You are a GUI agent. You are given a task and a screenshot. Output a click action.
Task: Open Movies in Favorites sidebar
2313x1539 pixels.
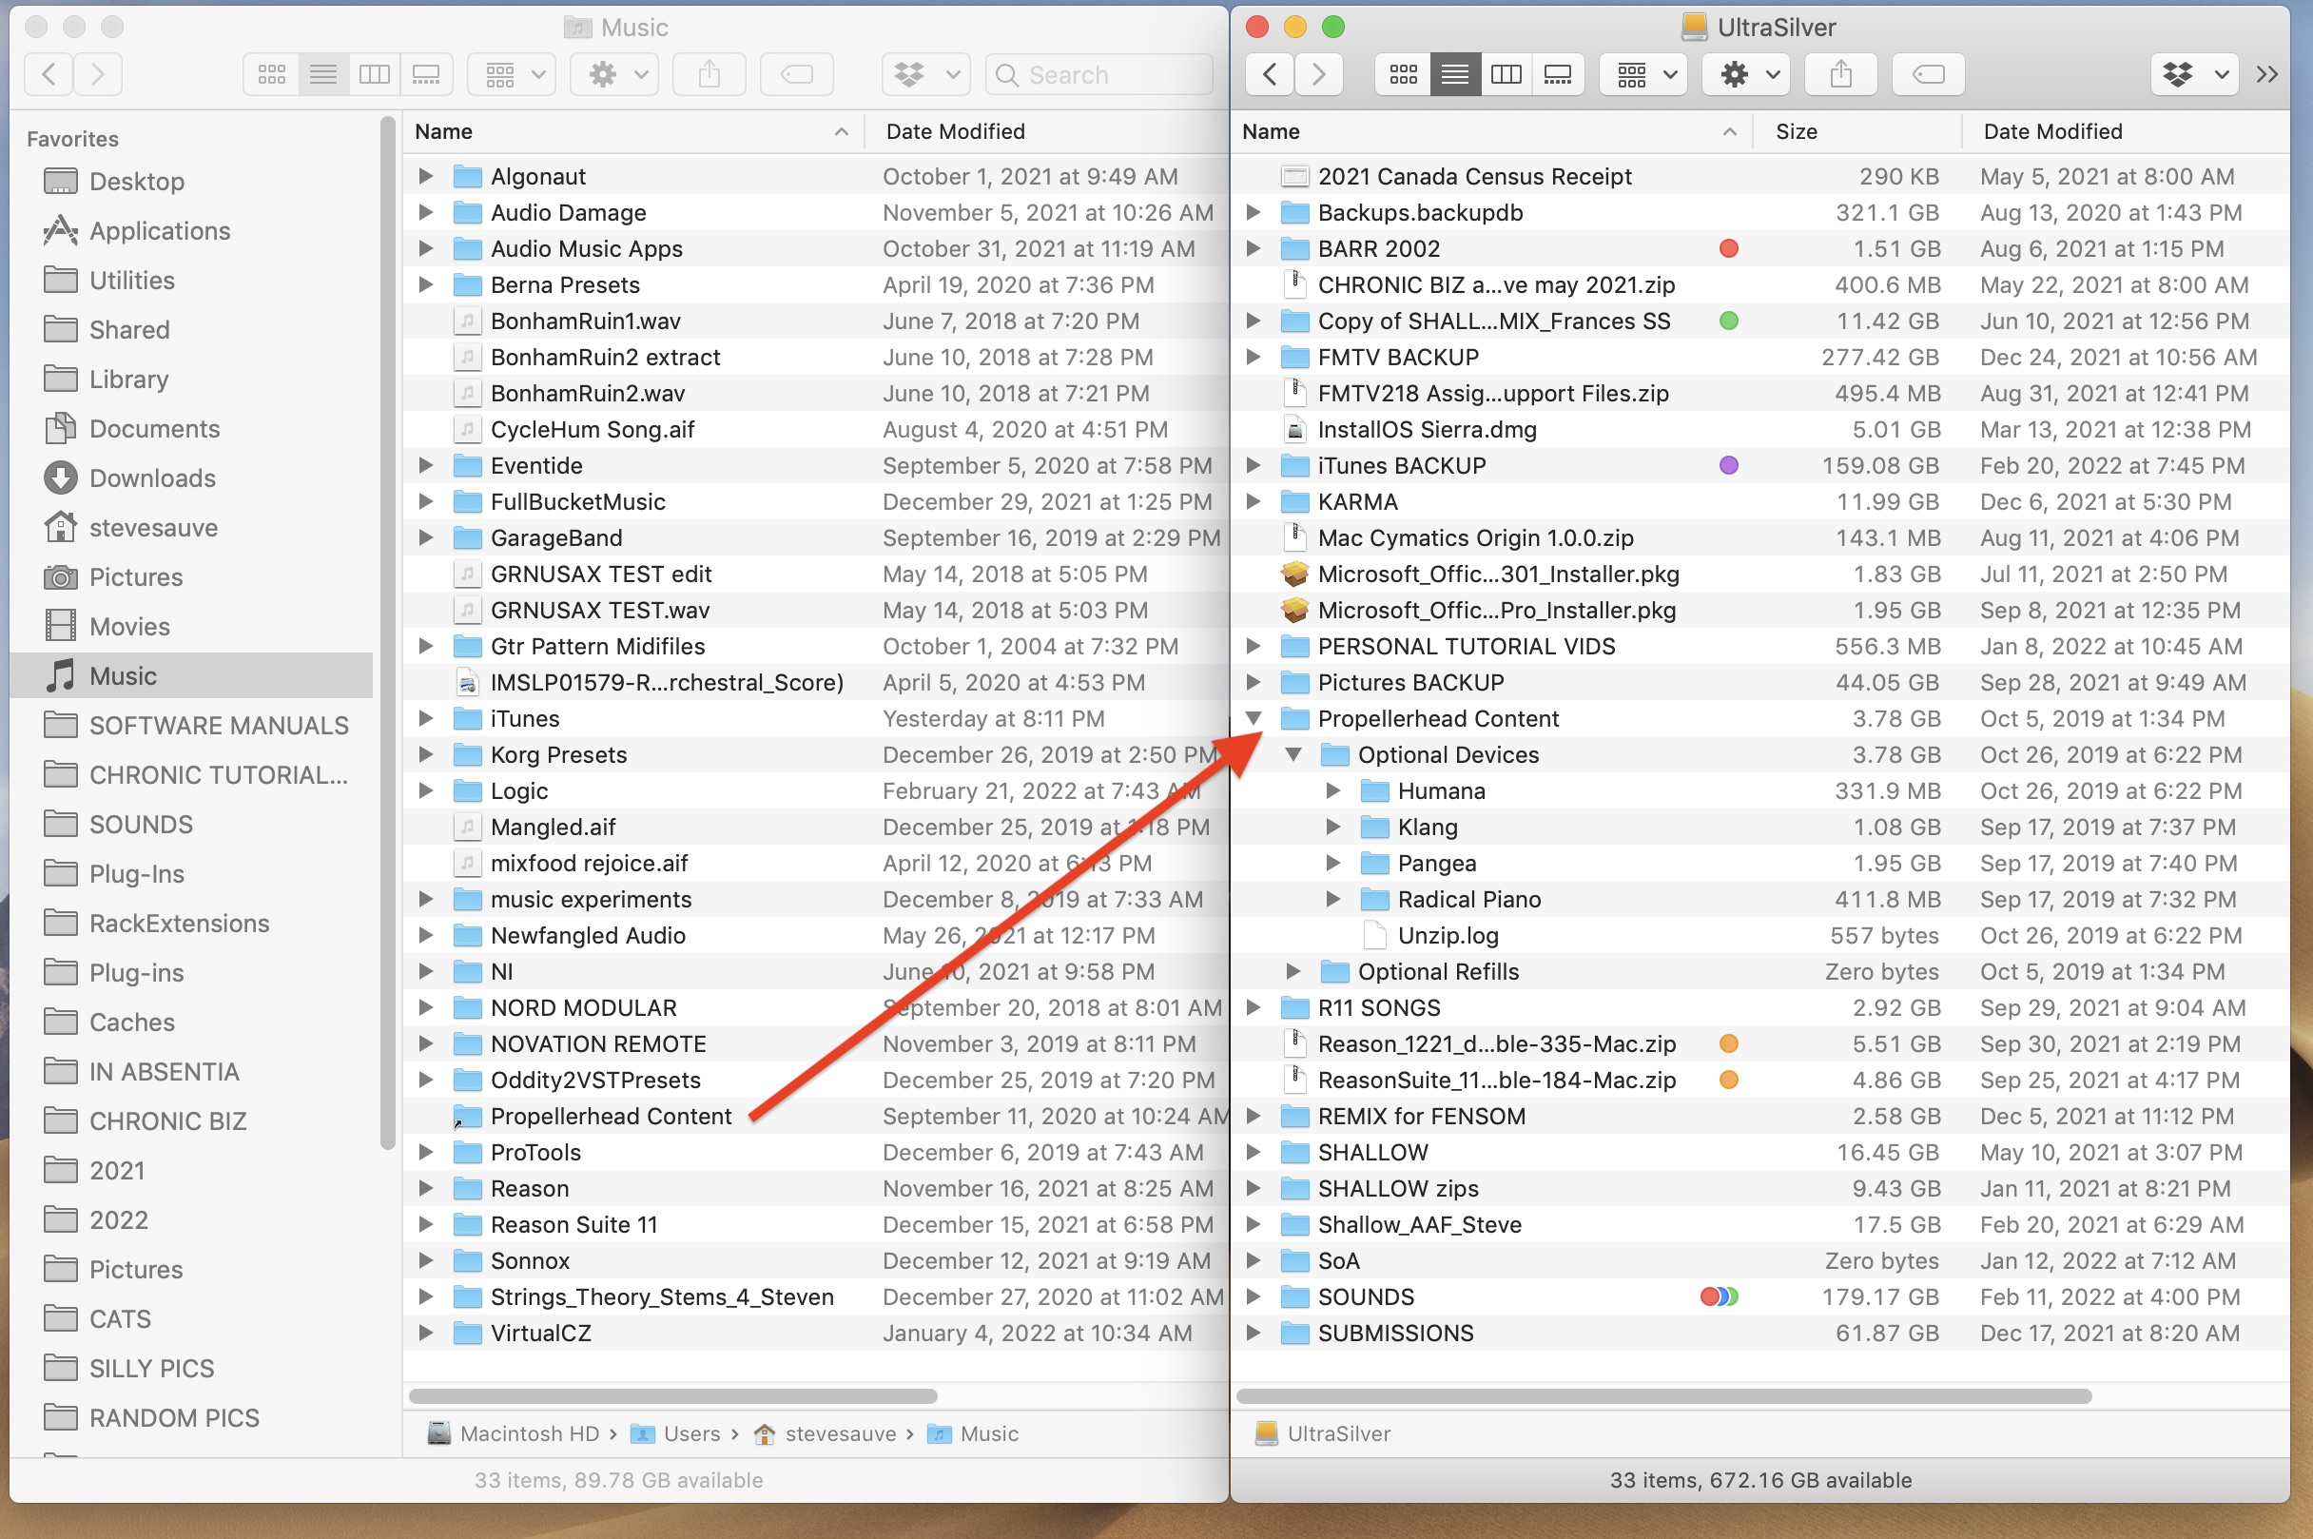pos(129,626)
